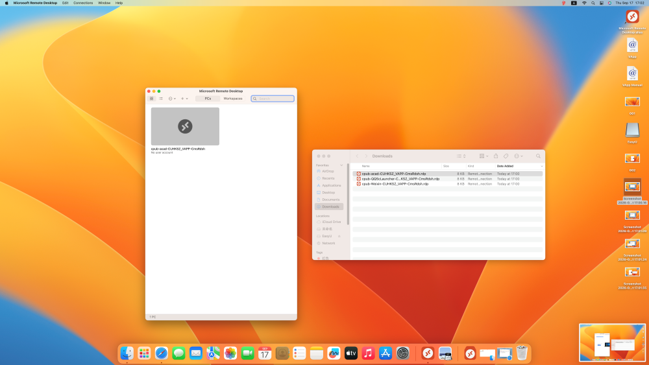Open App Store from the Dock
Viewport: 649px width, 365px height.
pyautogui.click(x=386, y=353)
